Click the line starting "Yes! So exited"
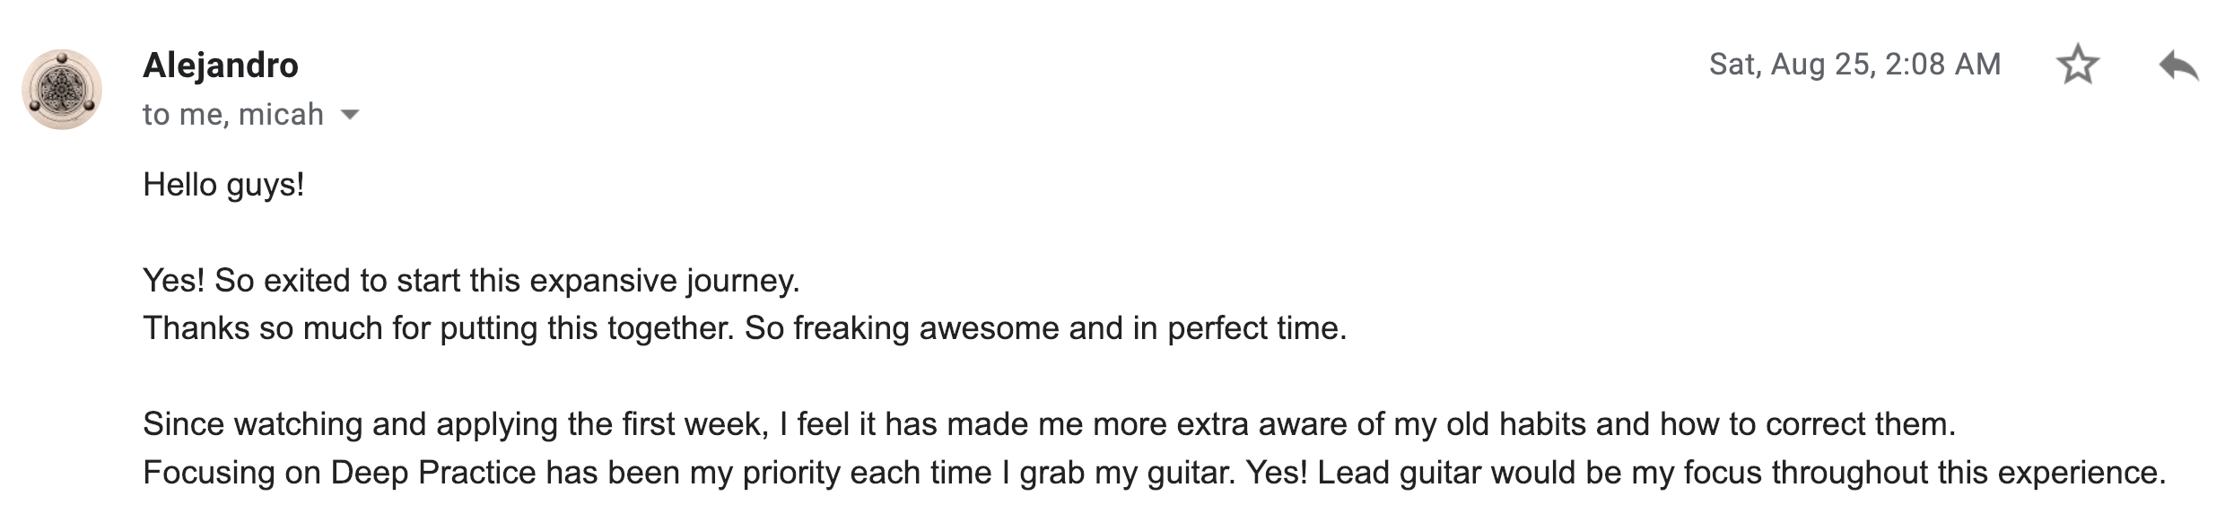This screenshot has height=531, width=2225. click(x=470, y=281)
